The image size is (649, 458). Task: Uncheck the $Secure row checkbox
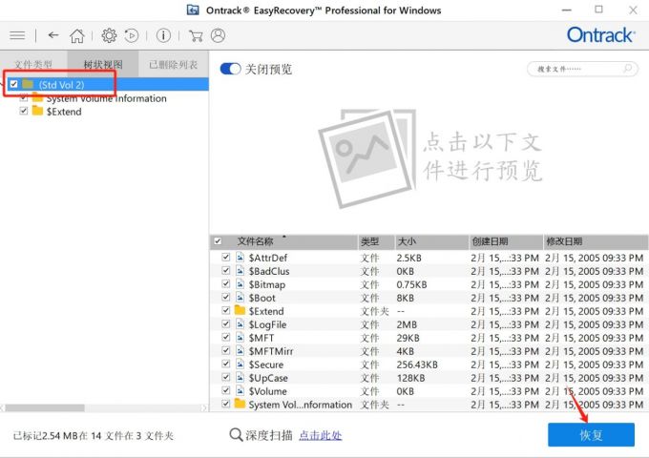[225, 364]
